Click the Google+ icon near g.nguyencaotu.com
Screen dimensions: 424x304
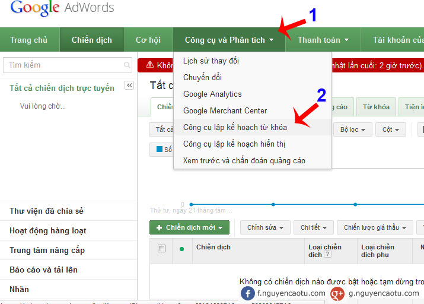(337, 294)
